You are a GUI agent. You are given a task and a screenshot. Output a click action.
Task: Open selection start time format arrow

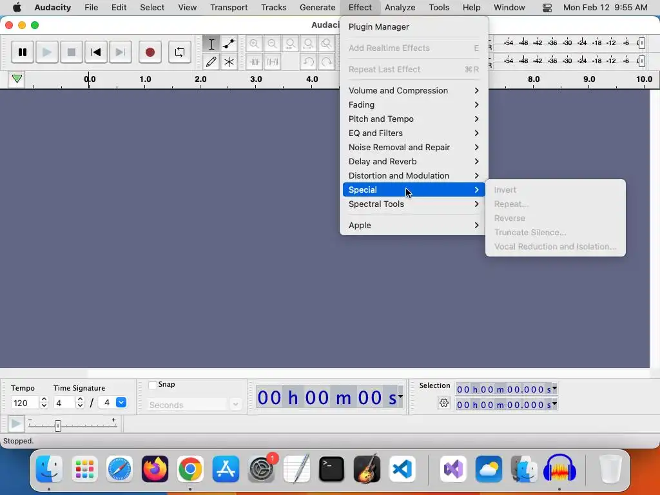554,389
